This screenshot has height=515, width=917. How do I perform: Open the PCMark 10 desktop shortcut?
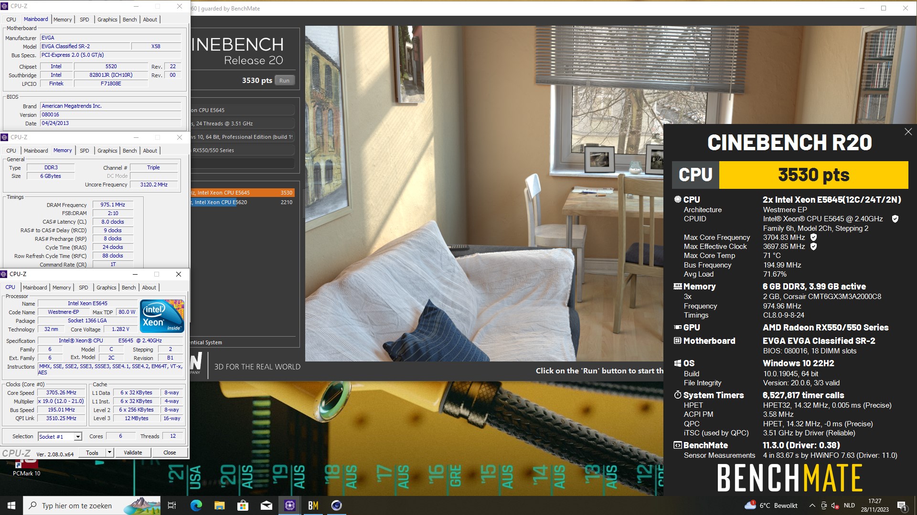tap(27, 468)
